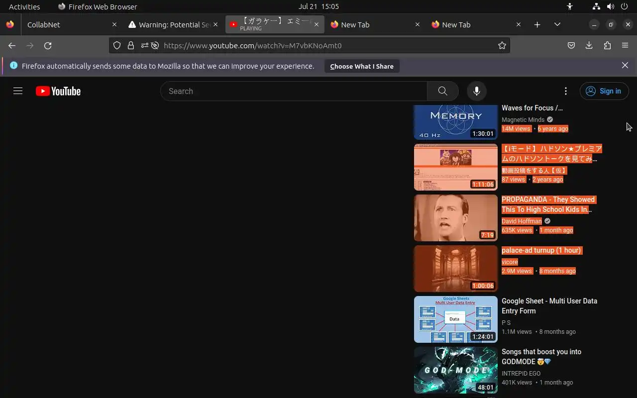Open Firefox application hamburger menu

click(x=625, y=45)
